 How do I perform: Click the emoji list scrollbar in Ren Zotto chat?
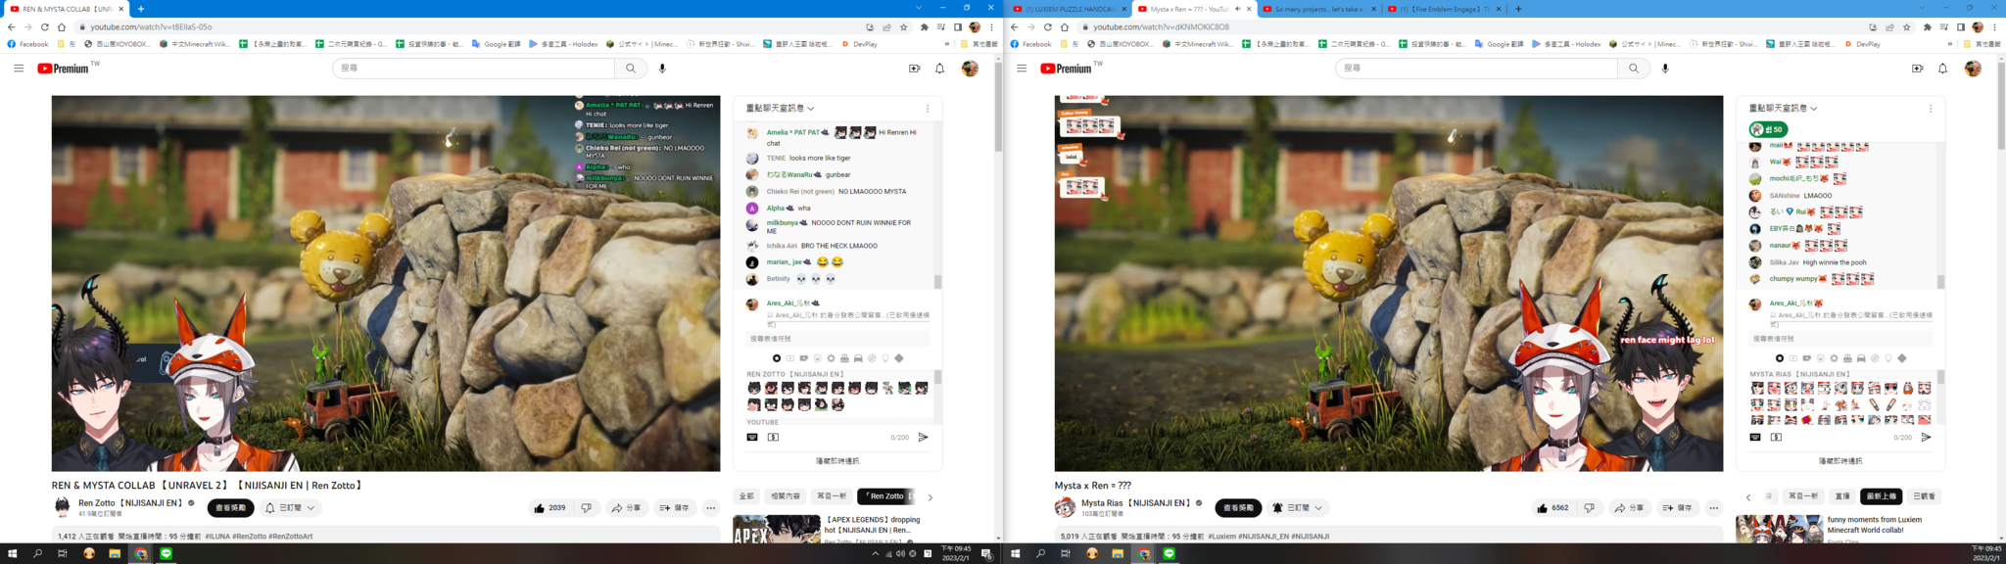937,378
